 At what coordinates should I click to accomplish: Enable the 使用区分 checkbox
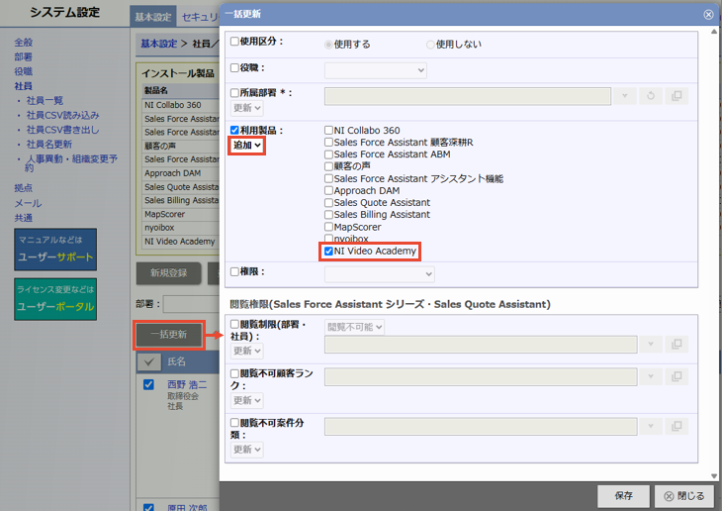pyautogui.click(x=234, y=41)
